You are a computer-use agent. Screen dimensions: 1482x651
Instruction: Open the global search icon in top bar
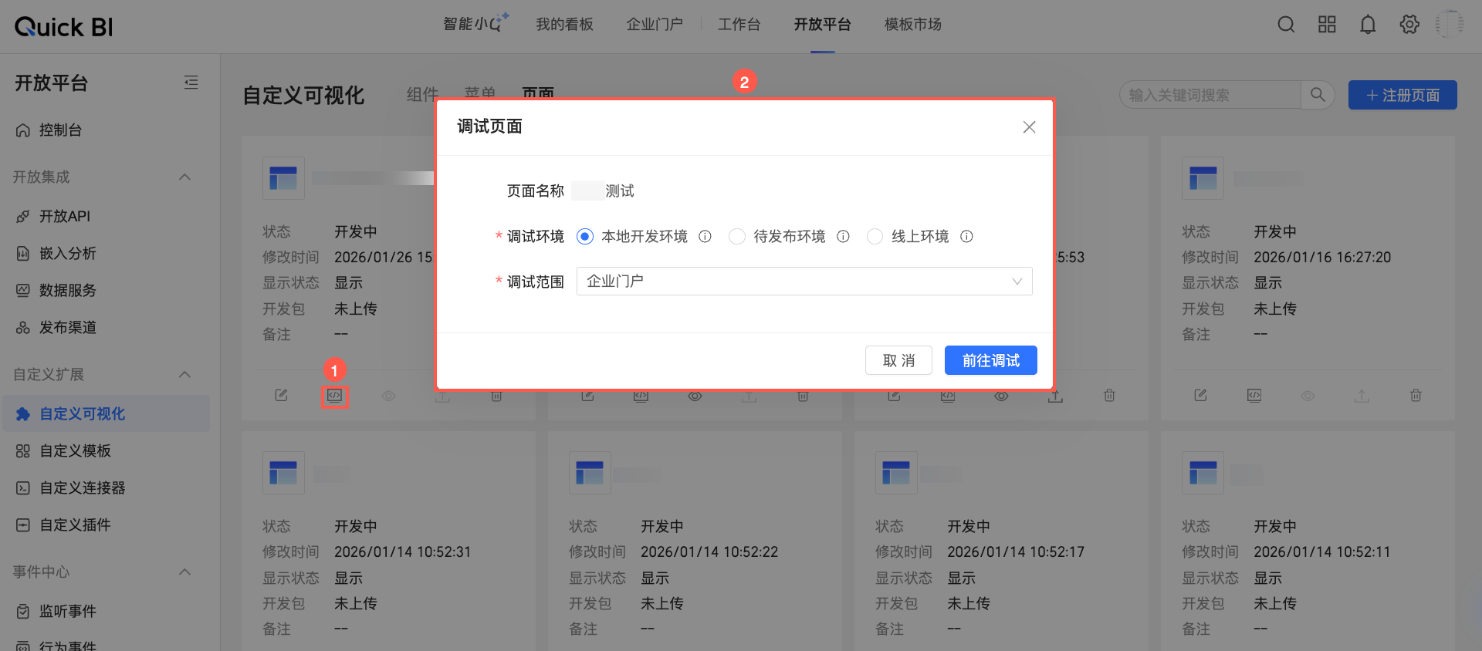coord(1286,25)
